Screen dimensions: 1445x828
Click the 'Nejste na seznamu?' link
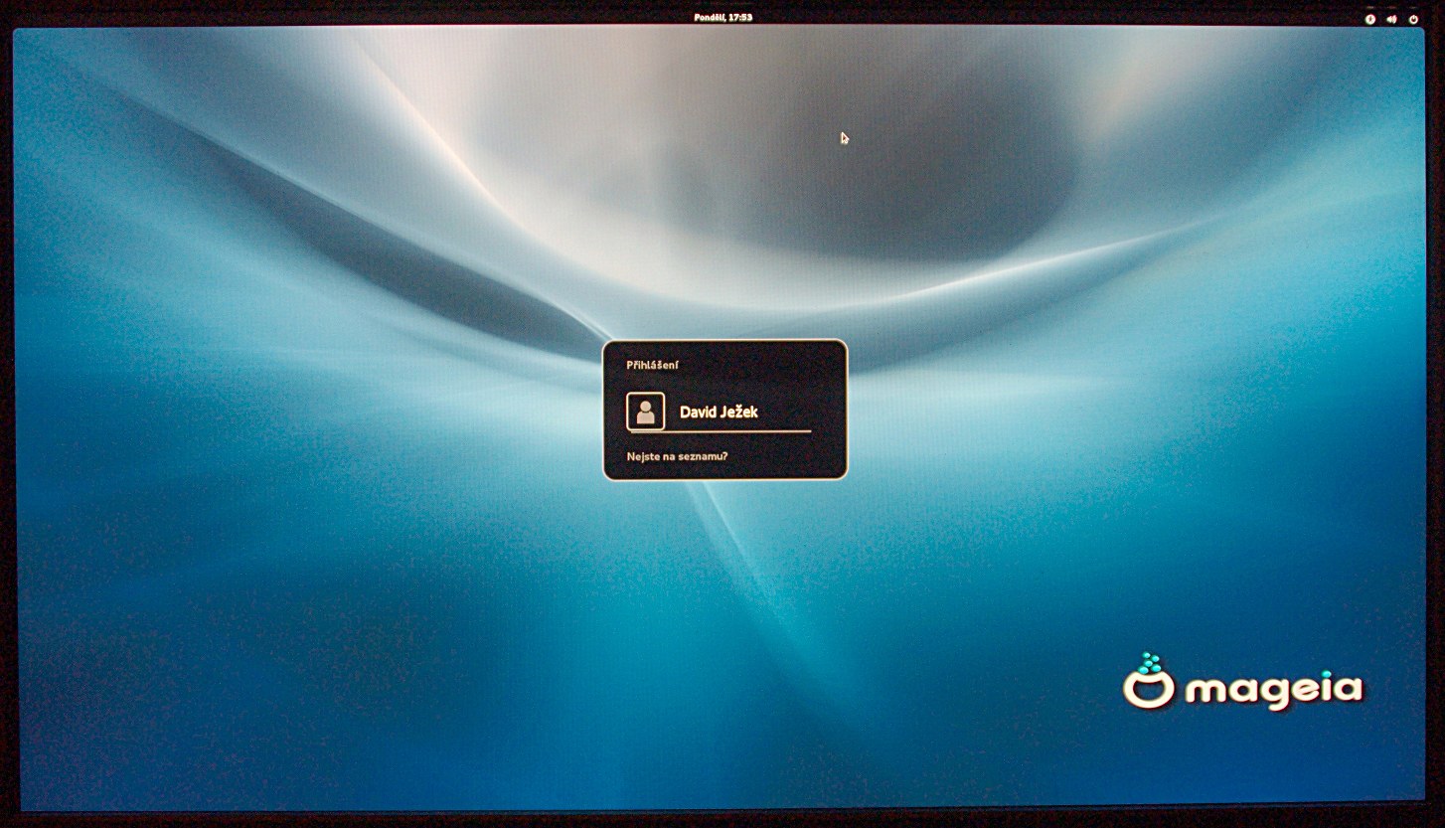[677, 456]
